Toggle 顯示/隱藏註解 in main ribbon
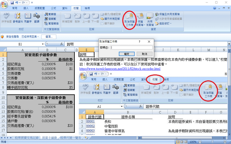Image resolution: width=231 pixels, height=144 pixels. coord(111,14)
